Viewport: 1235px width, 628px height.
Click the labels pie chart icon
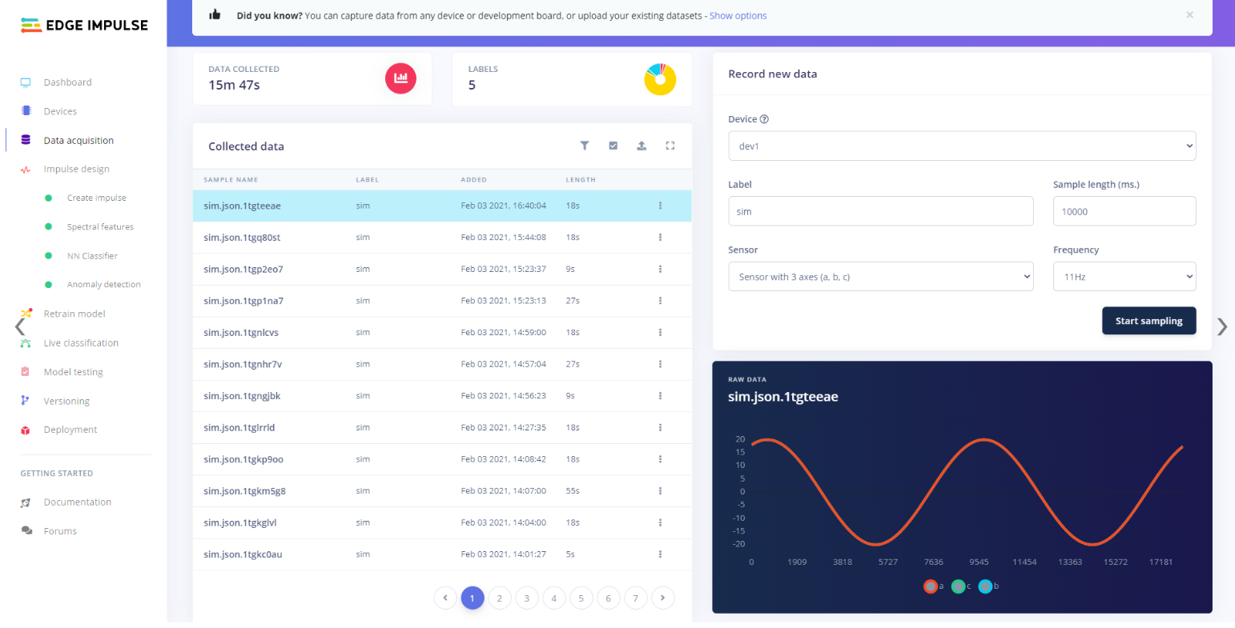pos(660,78)
